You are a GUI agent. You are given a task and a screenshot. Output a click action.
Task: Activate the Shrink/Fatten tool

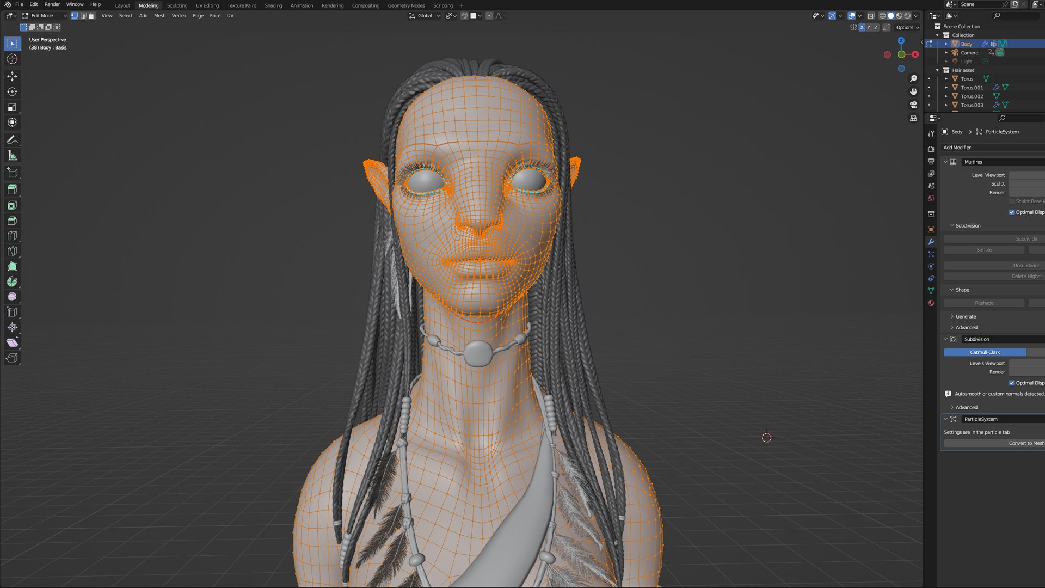[x=12, y=327]
